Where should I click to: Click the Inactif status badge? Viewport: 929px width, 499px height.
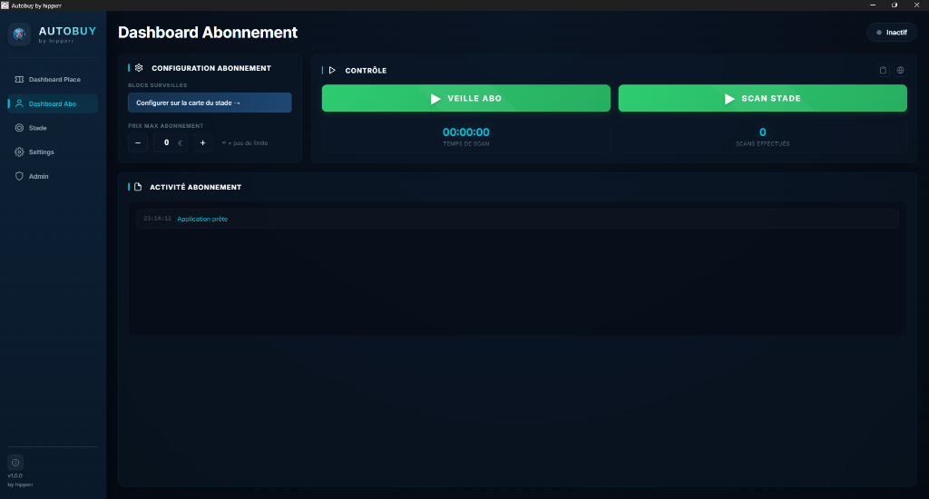click(892, 33)
